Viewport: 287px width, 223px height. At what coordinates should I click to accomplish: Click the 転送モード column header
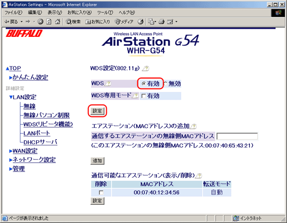pos(217,184)
